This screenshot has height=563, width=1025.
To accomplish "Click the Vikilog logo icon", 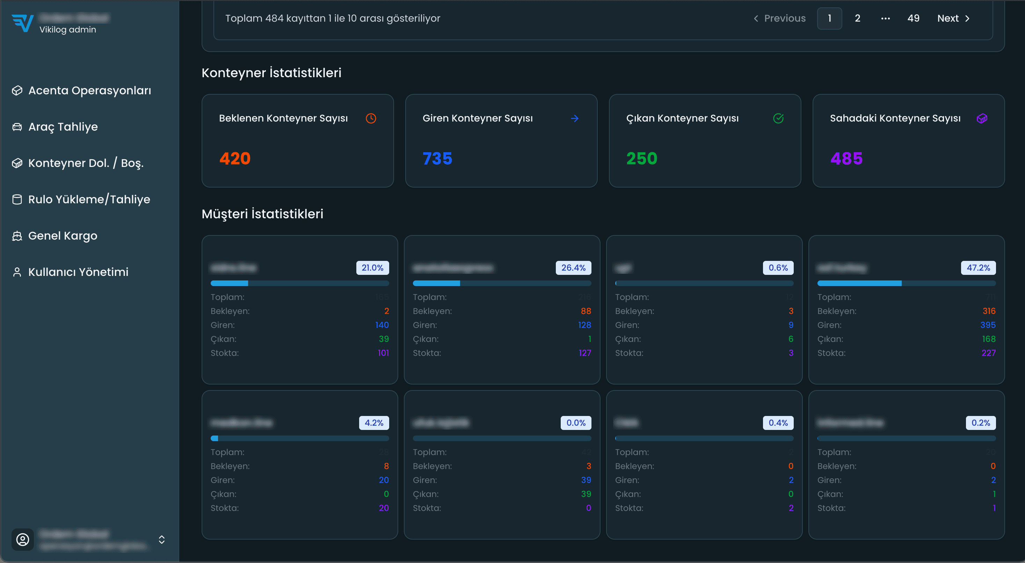I will click(22, 23).
